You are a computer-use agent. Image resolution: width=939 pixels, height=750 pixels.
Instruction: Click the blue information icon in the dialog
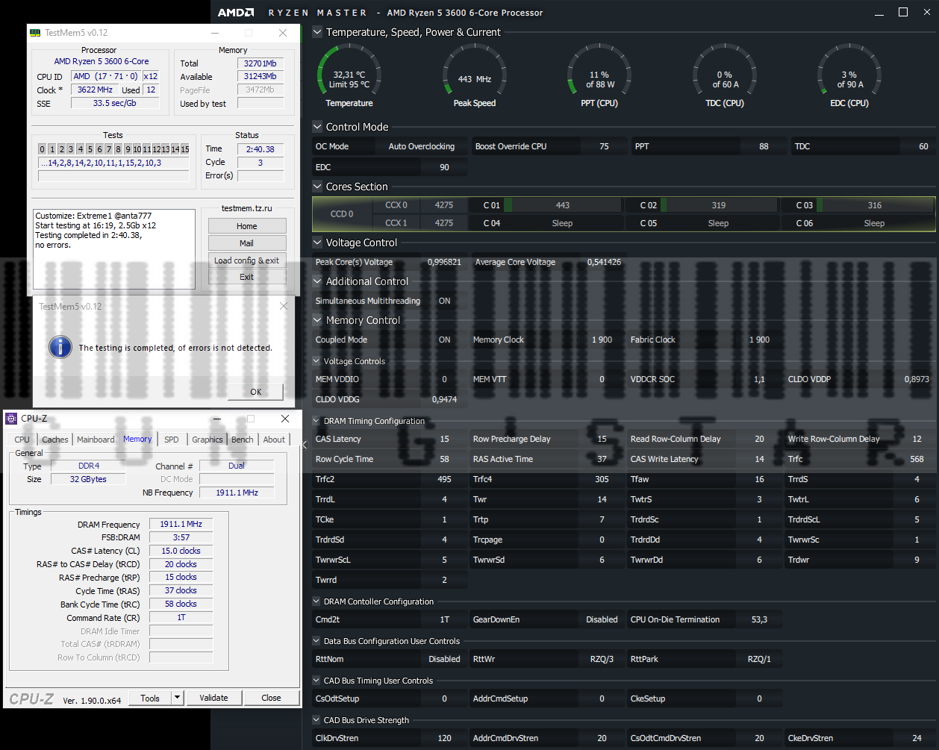point(60,347)
